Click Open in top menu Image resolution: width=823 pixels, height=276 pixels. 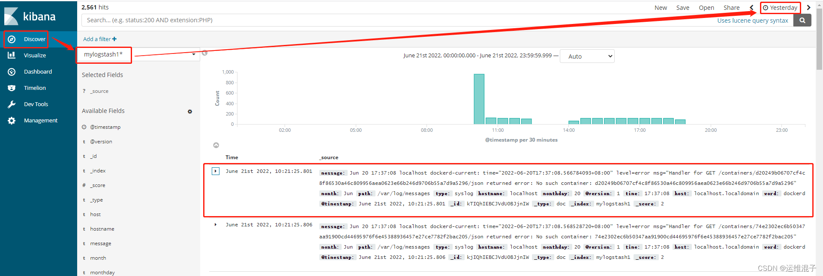pos(706,8)
